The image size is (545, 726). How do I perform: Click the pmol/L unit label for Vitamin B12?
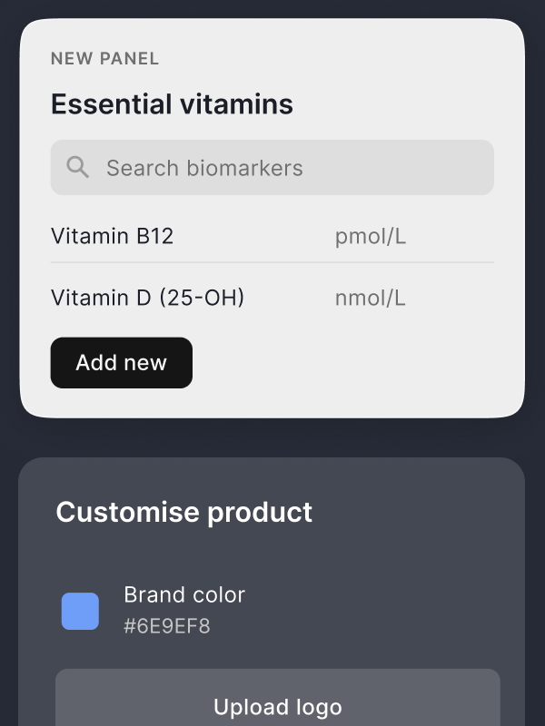coord(370,236)
